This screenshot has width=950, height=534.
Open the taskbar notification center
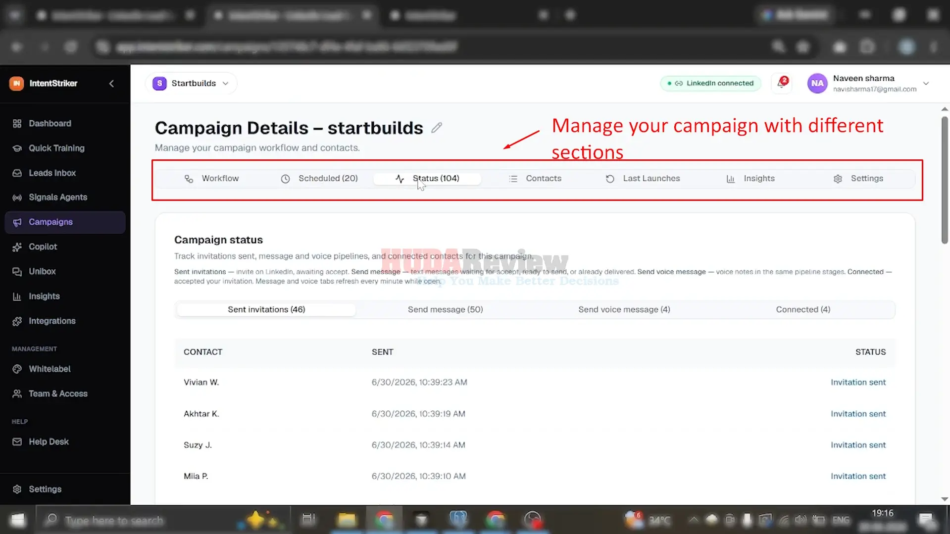(925, 520)
